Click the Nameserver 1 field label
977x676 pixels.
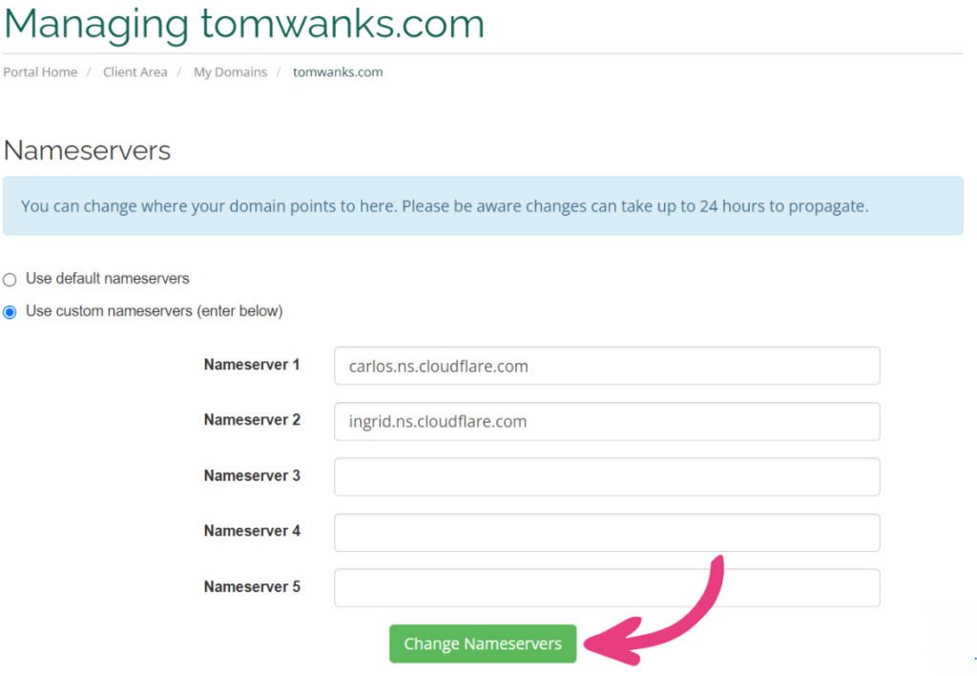click(x=252, y=365)
